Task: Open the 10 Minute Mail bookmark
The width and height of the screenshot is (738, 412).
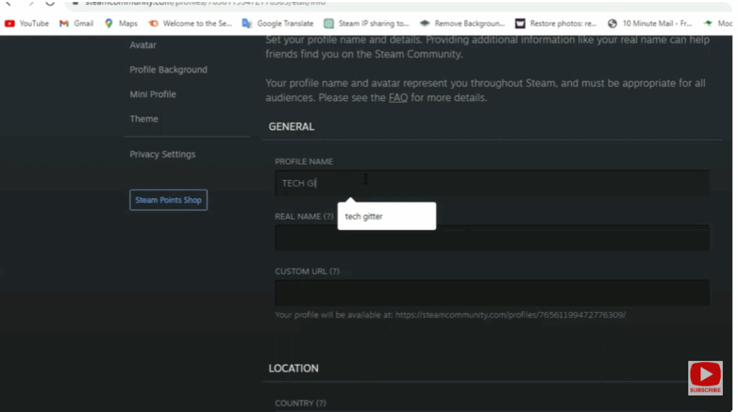Action: [649, 24]
